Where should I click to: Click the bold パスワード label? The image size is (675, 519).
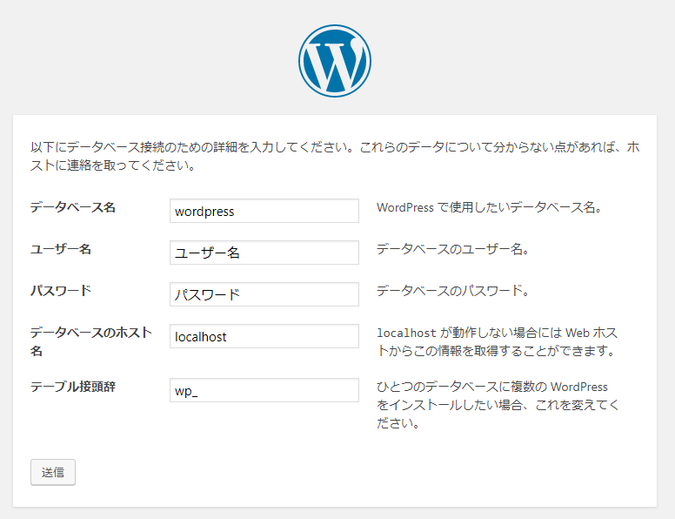click(61, 291)
